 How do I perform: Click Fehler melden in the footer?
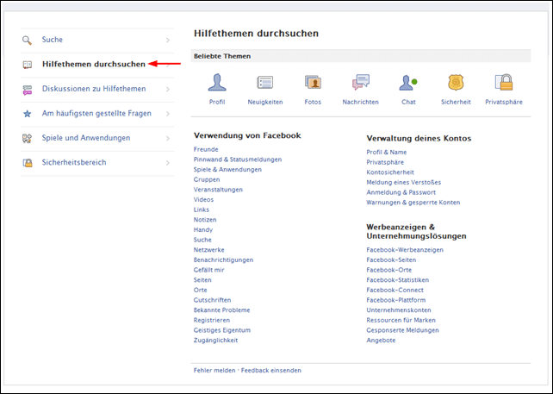tap(214, 371)
